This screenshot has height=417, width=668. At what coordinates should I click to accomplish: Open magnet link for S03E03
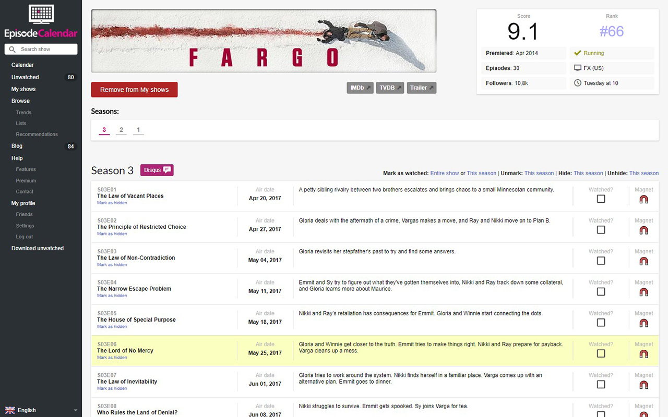644,261
